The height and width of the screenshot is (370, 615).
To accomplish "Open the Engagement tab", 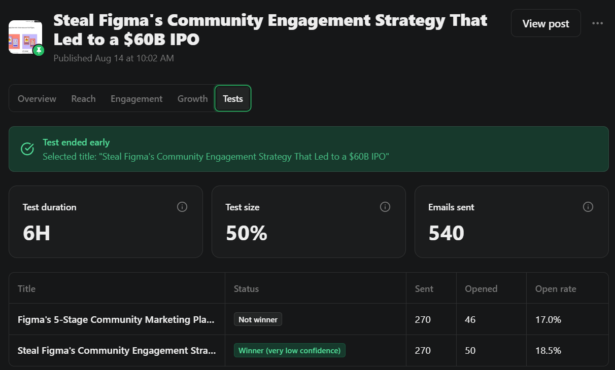I will click(x=136, y=99).
